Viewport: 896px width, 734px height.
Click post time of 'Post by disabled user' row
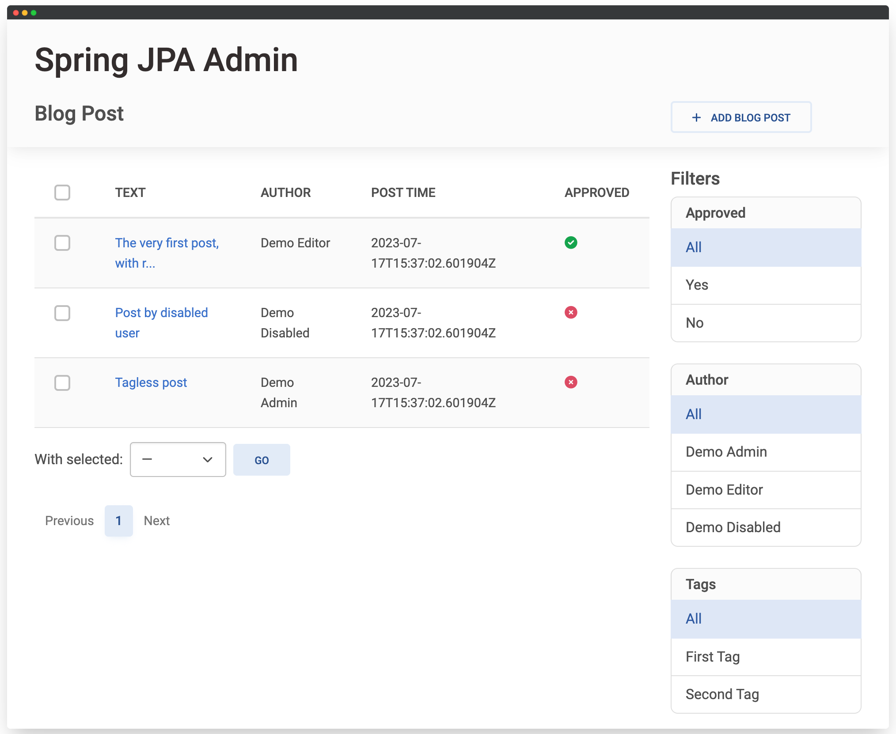pyautogui.click(x=433, y=323)
